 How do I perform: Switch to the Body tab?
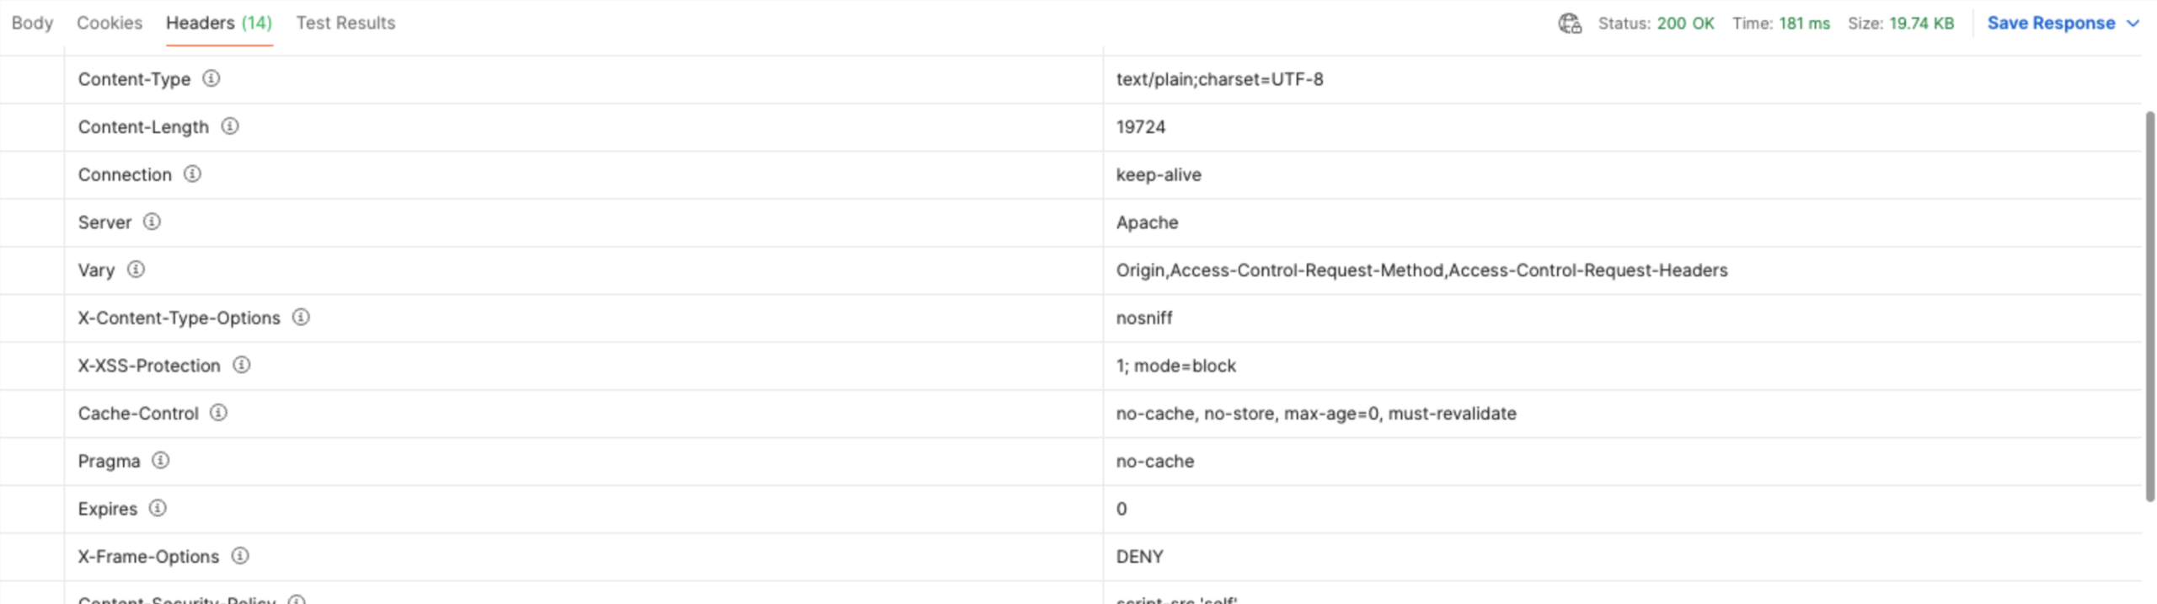click(32, 23)
